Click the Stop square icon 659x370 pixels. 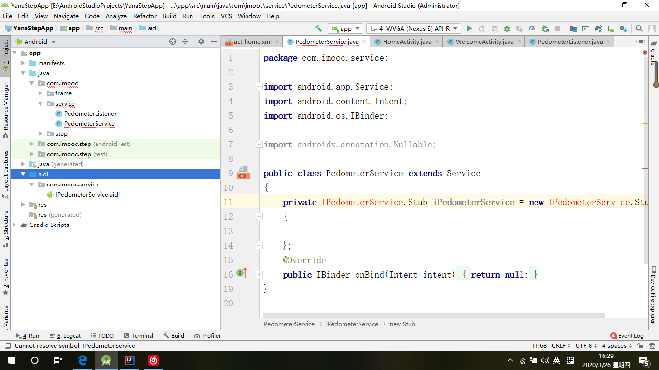(x=557, y=28)
